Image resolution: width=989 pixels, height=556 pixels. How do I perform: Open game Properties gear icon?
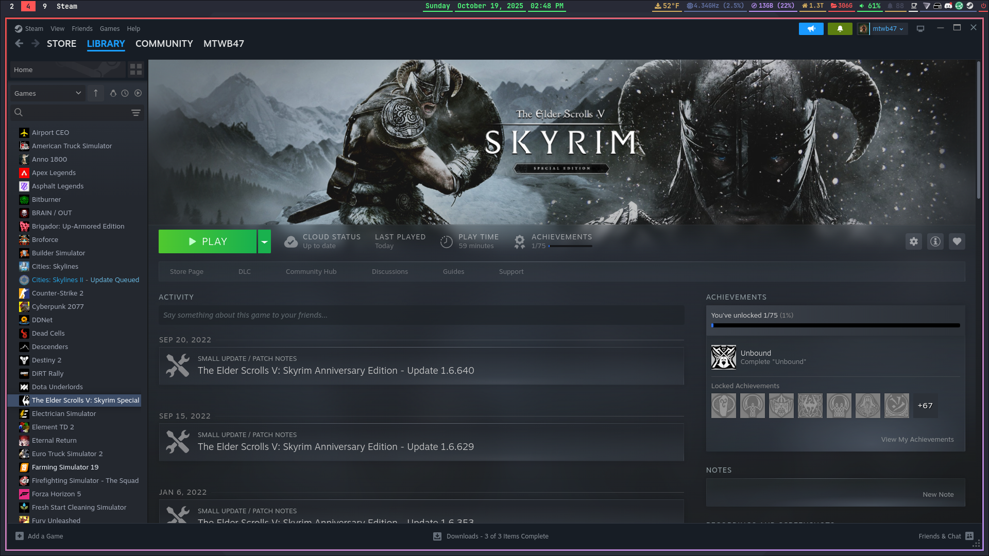point(913,241)
